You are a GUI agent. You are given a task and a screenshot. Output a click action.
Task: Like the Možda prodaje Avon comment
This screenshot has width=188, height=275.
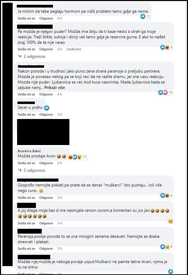click(26, 163)
